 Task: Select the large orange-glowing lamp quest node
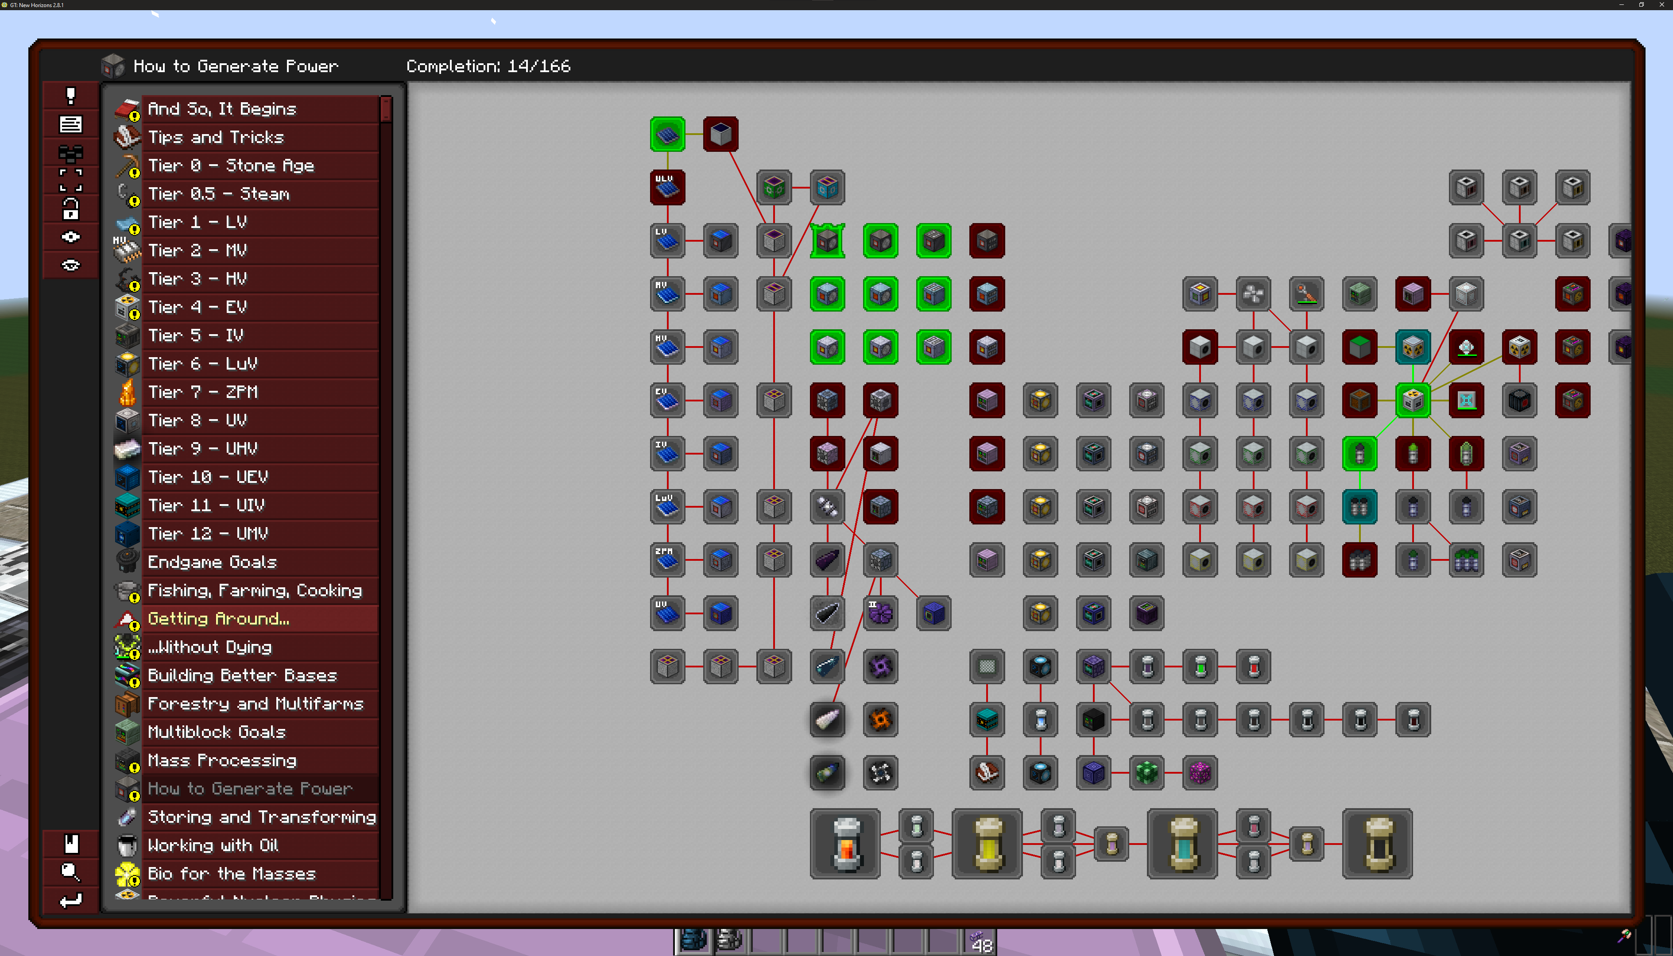[x=845, y=844]
